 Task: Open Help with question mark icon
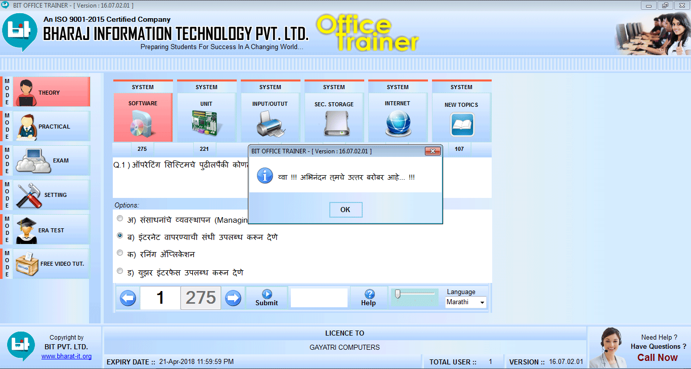(x=369, y=298)
